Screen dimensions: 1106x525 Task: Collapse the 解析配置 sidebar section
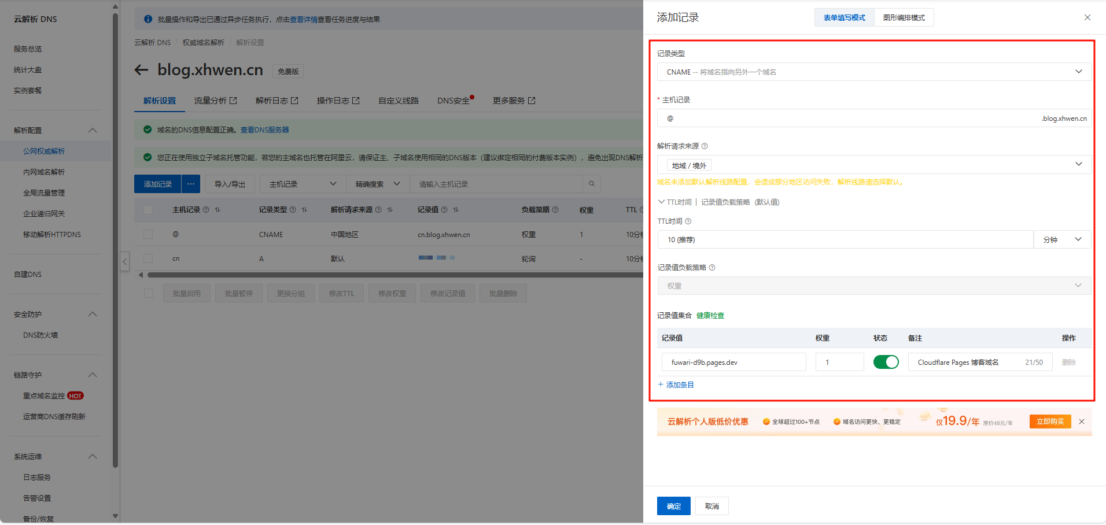93,130
